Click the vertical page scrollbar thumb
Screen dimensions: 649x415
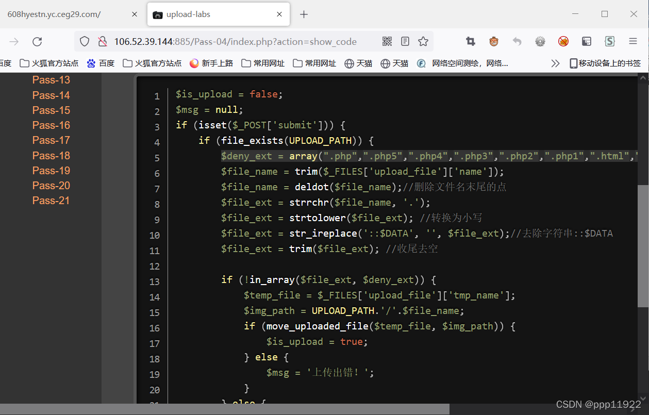click(643, 246)
